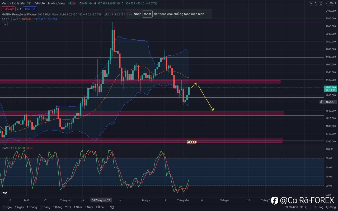Click the 1D interval label in the title
Image resolution: width=338 pixels, height=211 pixels.
[x=29, y=3]
